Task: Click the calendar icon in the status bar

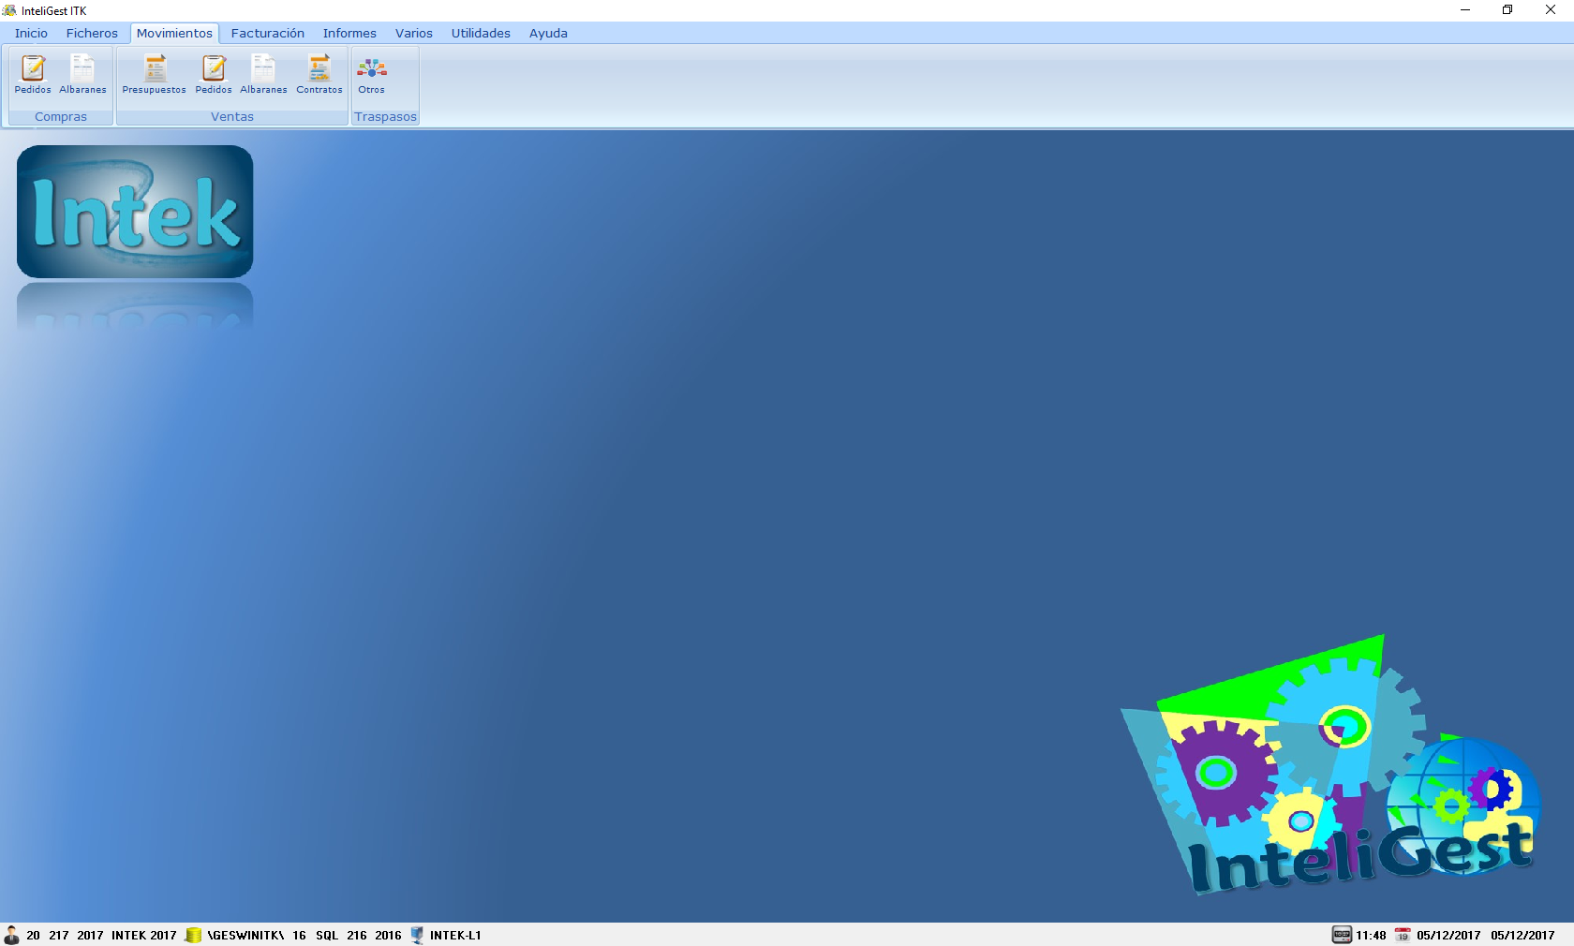Action: coord(1403,935)
